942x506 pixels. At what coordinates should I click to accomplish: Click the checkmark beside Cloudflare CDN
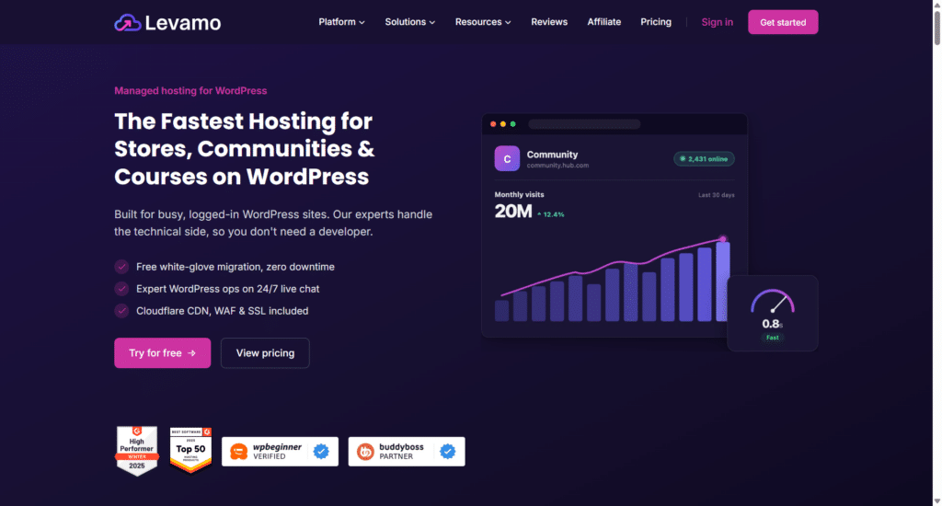pyautogui.click(x=122, y=311)
